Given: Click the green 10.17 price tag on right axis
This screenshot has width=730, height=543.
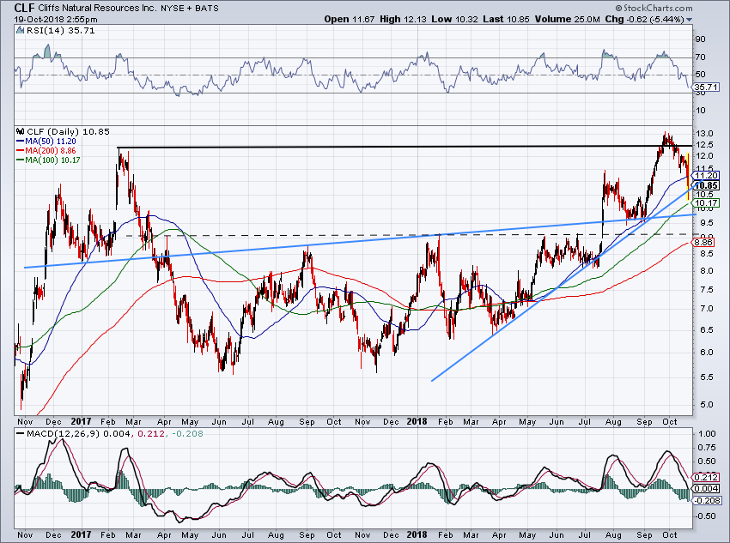Looking at the screenshot, I should [x=707, y=203].
